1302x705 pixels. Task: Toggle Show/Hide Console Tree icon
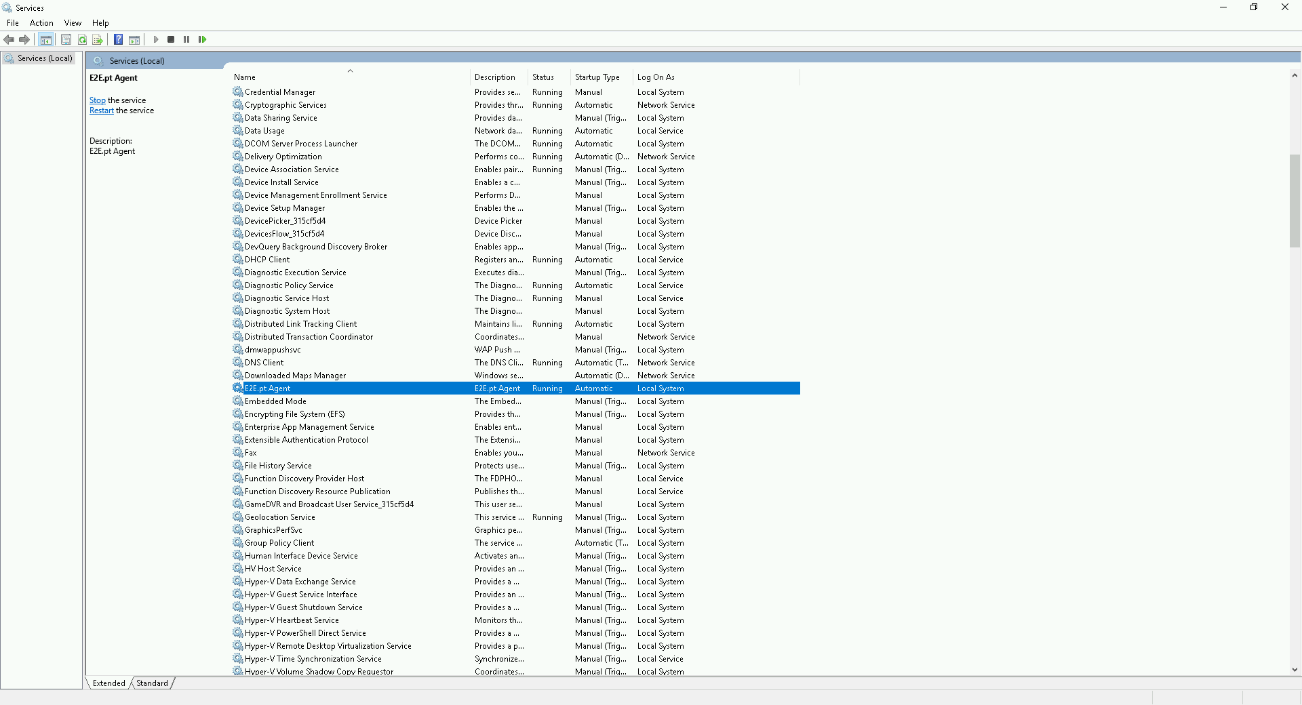point(45,39)
